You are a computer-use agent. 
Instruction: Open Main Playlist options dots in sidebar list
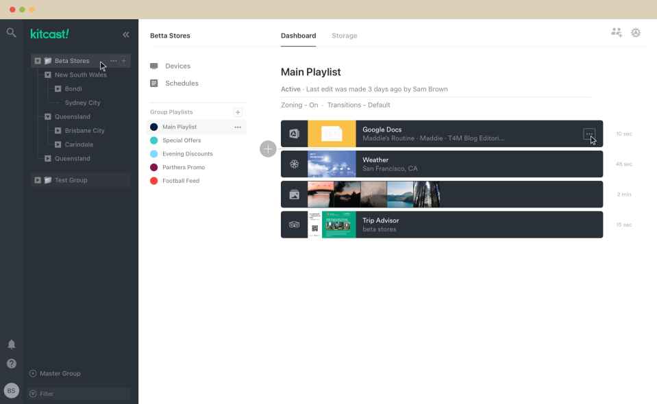(238, 127)
